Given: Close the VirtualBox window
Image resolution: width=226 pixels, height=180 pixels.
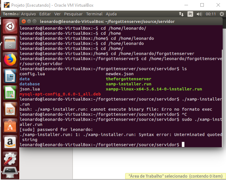Looking at the screenshot, I should (x=218, y=5).
